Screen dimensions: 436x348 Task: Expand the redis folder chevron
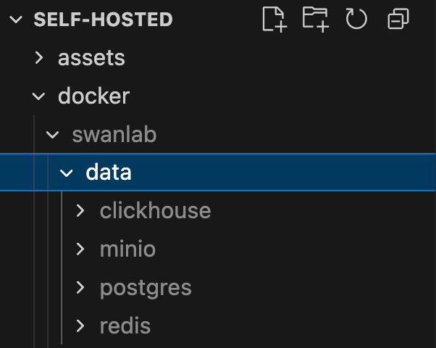82,326
